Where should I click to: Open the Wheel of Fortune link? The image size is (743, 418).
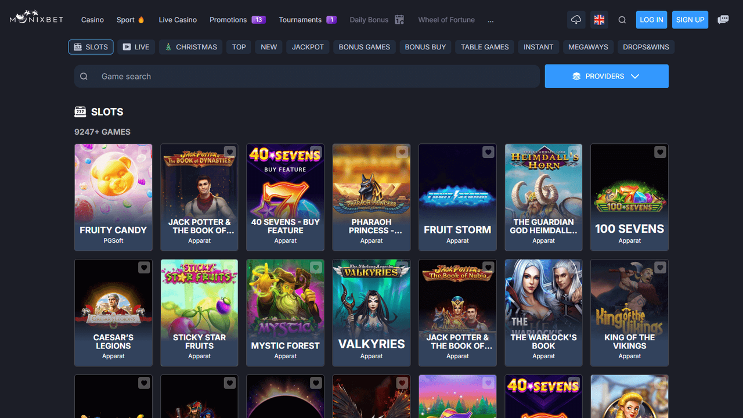446,20
